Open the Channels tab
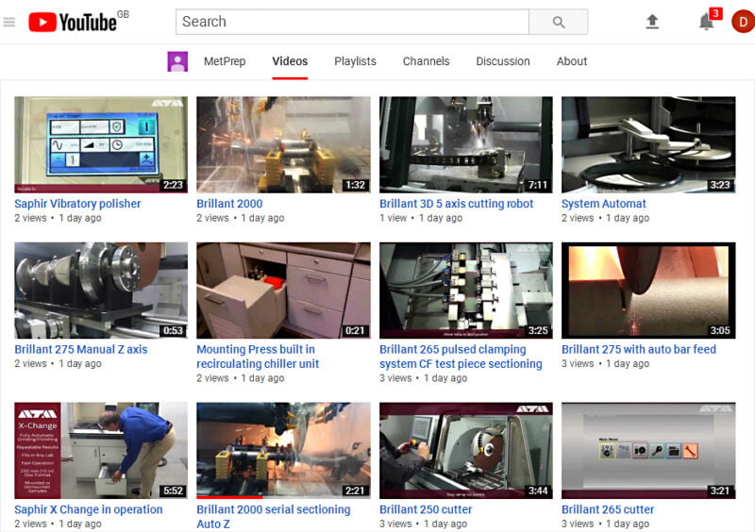755x532 pixels. 427,61
